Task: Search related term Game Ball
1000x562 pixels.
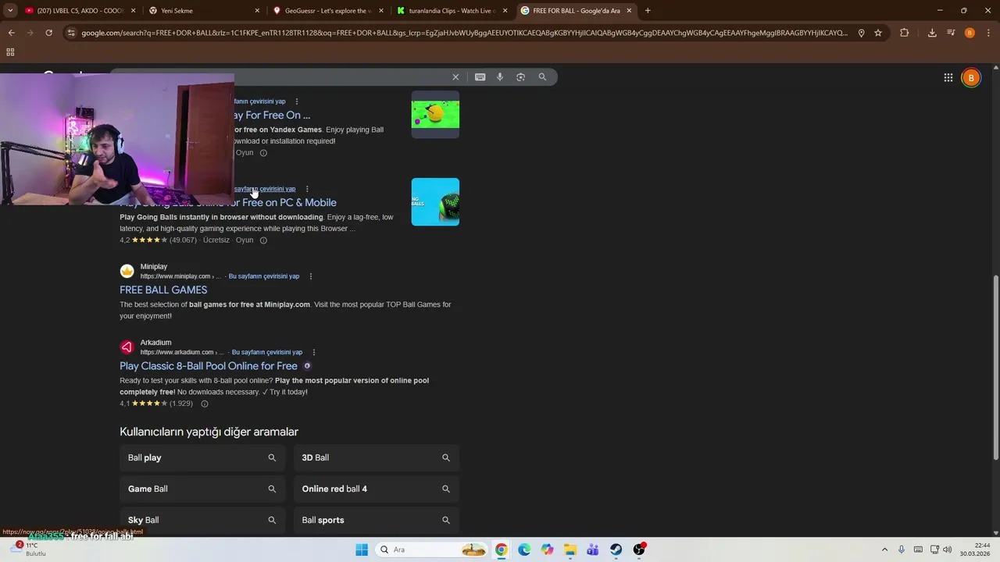Action: (x=202, y=489)
